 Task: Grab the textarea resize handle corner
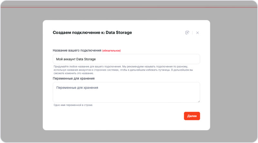pos(199,101)
